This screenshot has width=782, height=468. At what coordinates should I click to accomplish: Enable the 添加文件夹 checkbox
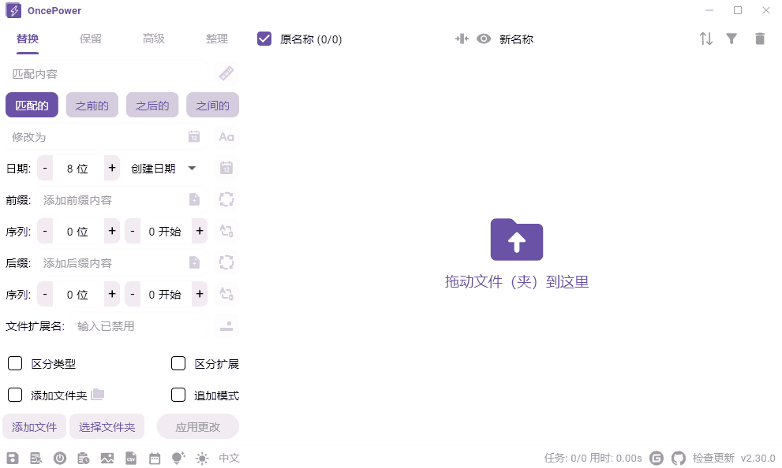[15, 395]
